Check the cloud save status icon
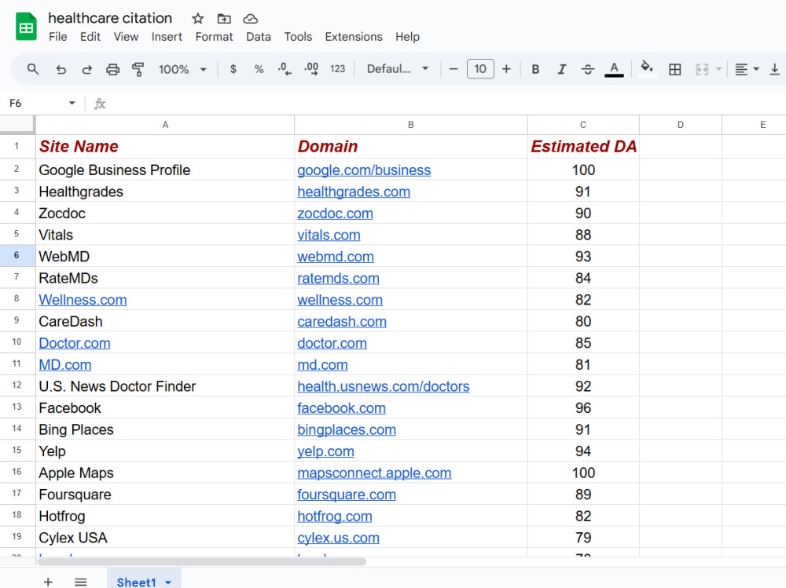The height and width of the screenshot is (588, 786). [250, 19]
